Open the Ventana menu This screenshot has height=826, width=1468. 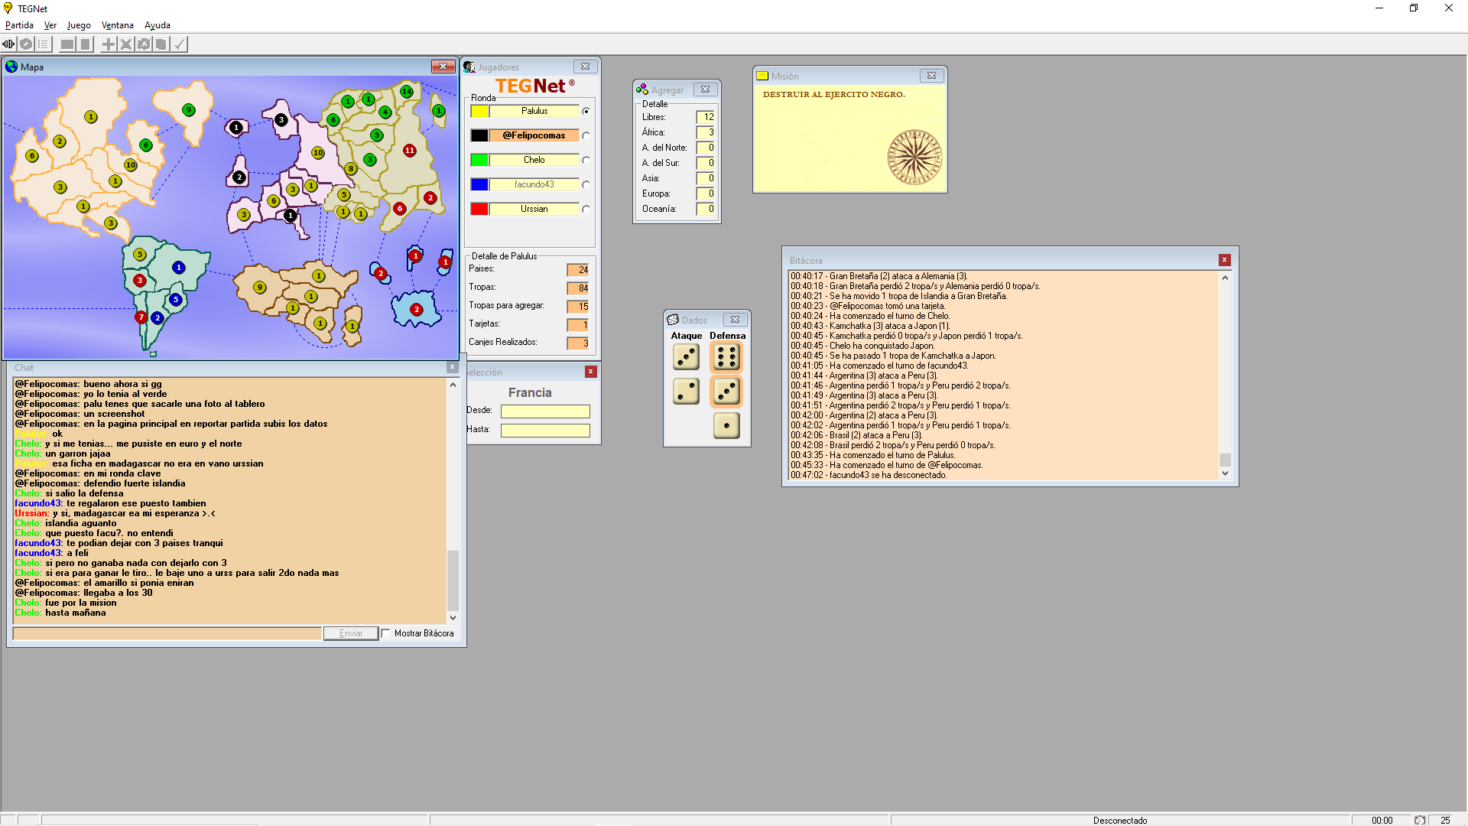[117, 25]
